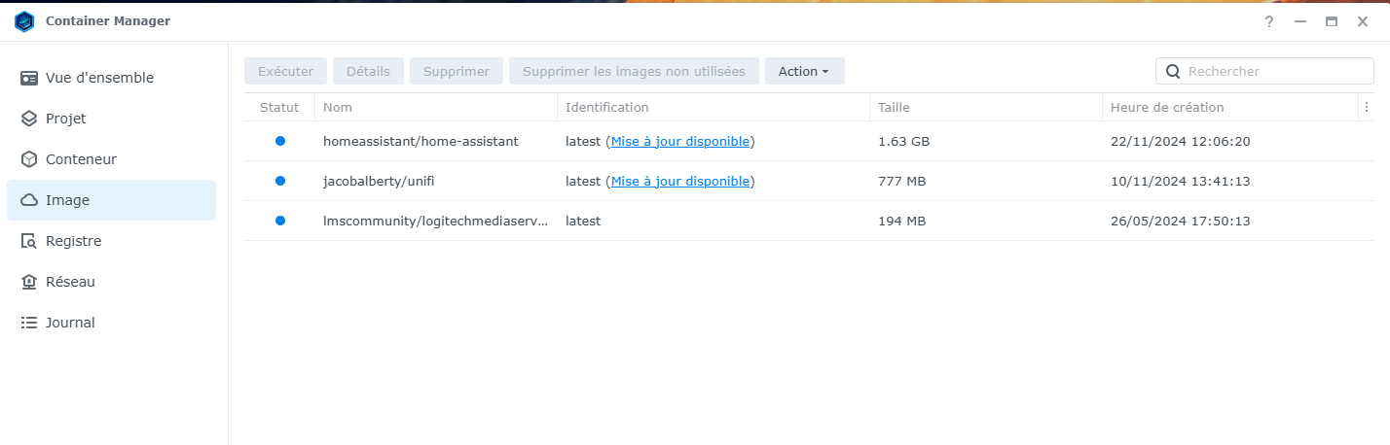
Task: Click the help question mark icon
Action: click(1268, 21)
